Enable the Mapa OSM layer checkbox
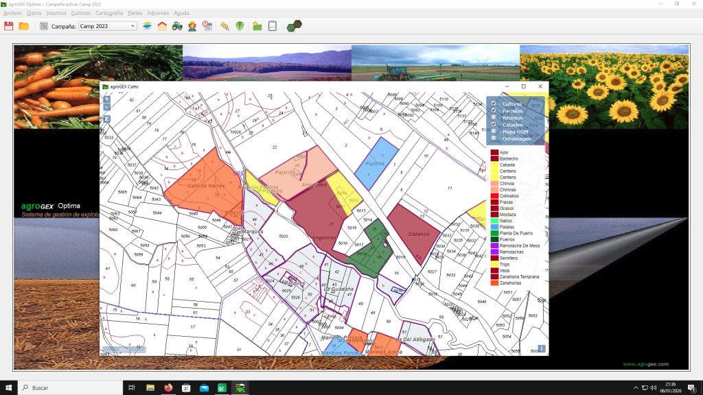Screen dimensions: 703x395 (x=494, y=132)
